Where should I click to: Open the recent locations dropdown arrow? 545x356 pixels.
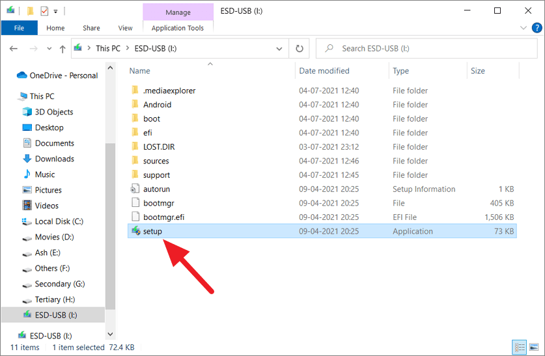pos(49,49)
